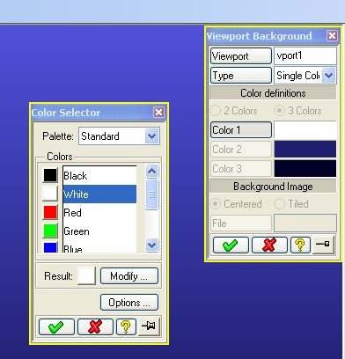Click the Color 1 white swatch
The image size is (345, 359).
pos(305,130)
